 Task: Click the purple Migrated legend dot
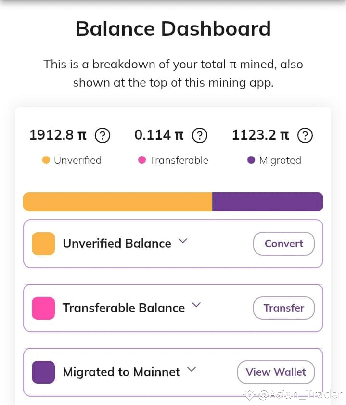(251, 160)
